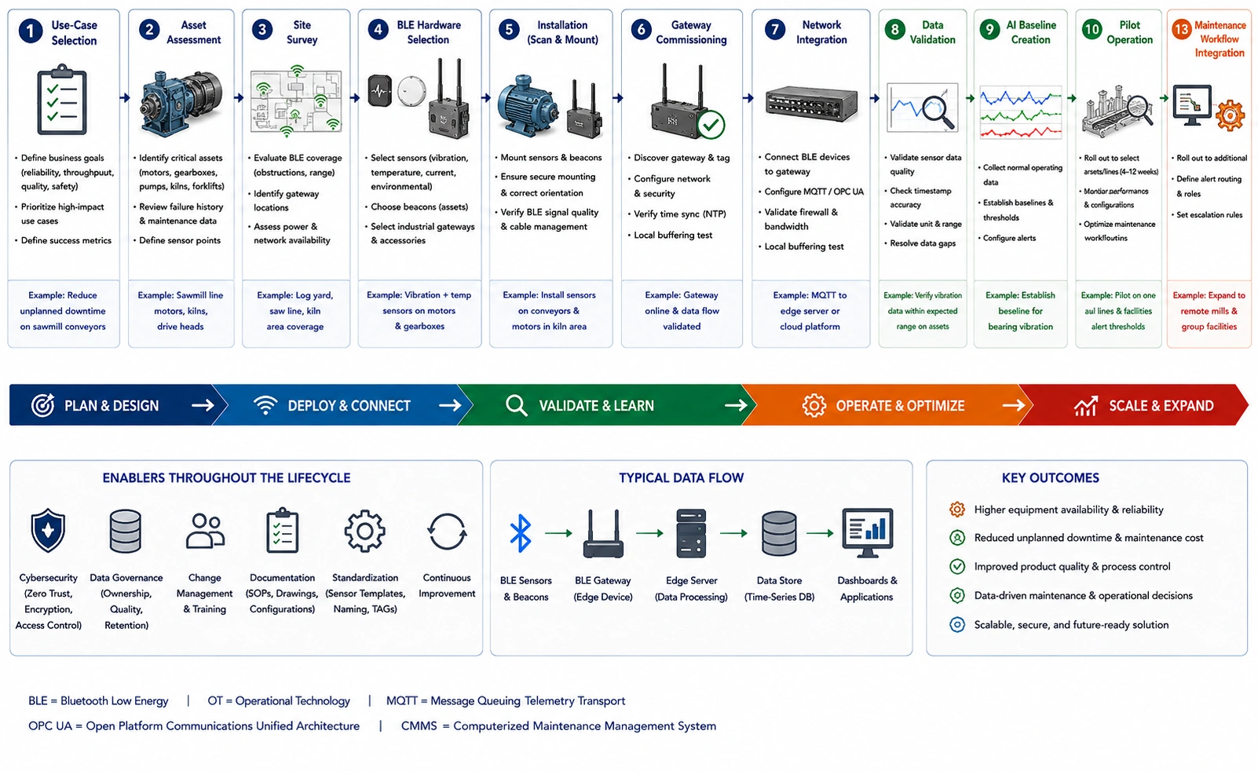The image size is (1258, 771).
Task: Click the Installation (Scan & Mount) step title
Action: point(562,32)
